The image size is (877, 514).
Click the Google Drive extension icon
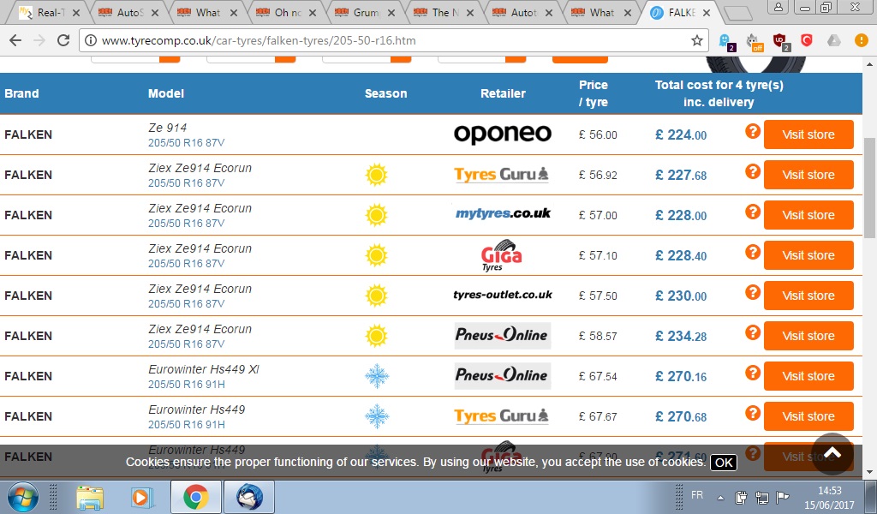point(834,40)
